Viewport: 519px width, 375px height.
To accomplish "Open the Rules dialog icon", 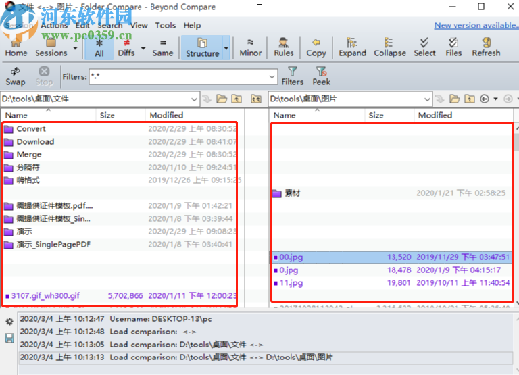I will (284, 48).
